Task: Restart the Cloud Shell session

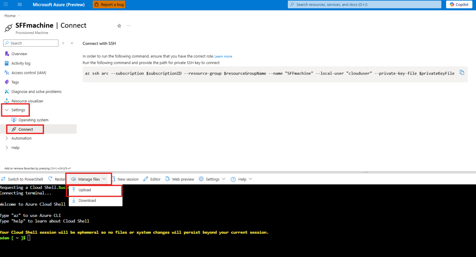Action: pos(57,179)
